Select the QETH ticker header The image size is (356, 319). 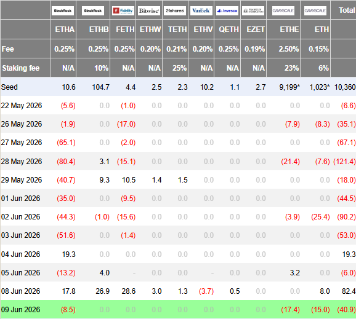(229, 30)
